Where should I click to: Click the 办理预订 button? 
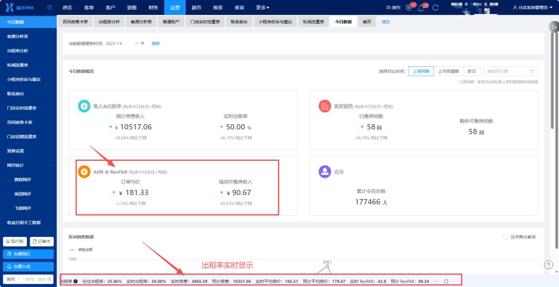[28, 254]
